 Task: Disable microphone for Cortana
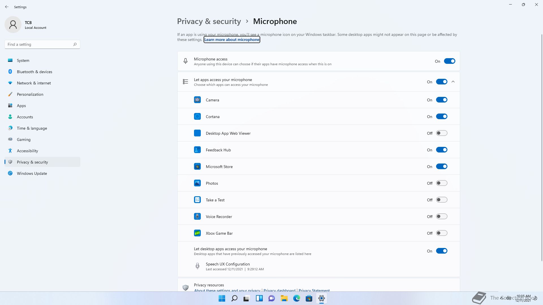[x=441, y=116]
